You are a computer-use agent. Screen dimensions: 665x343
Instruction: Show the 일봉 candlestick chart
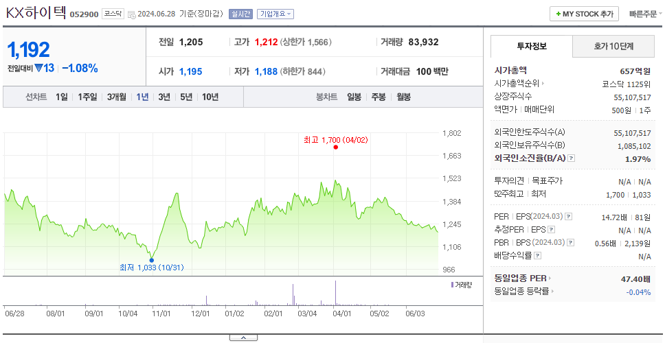click(354, 97)
